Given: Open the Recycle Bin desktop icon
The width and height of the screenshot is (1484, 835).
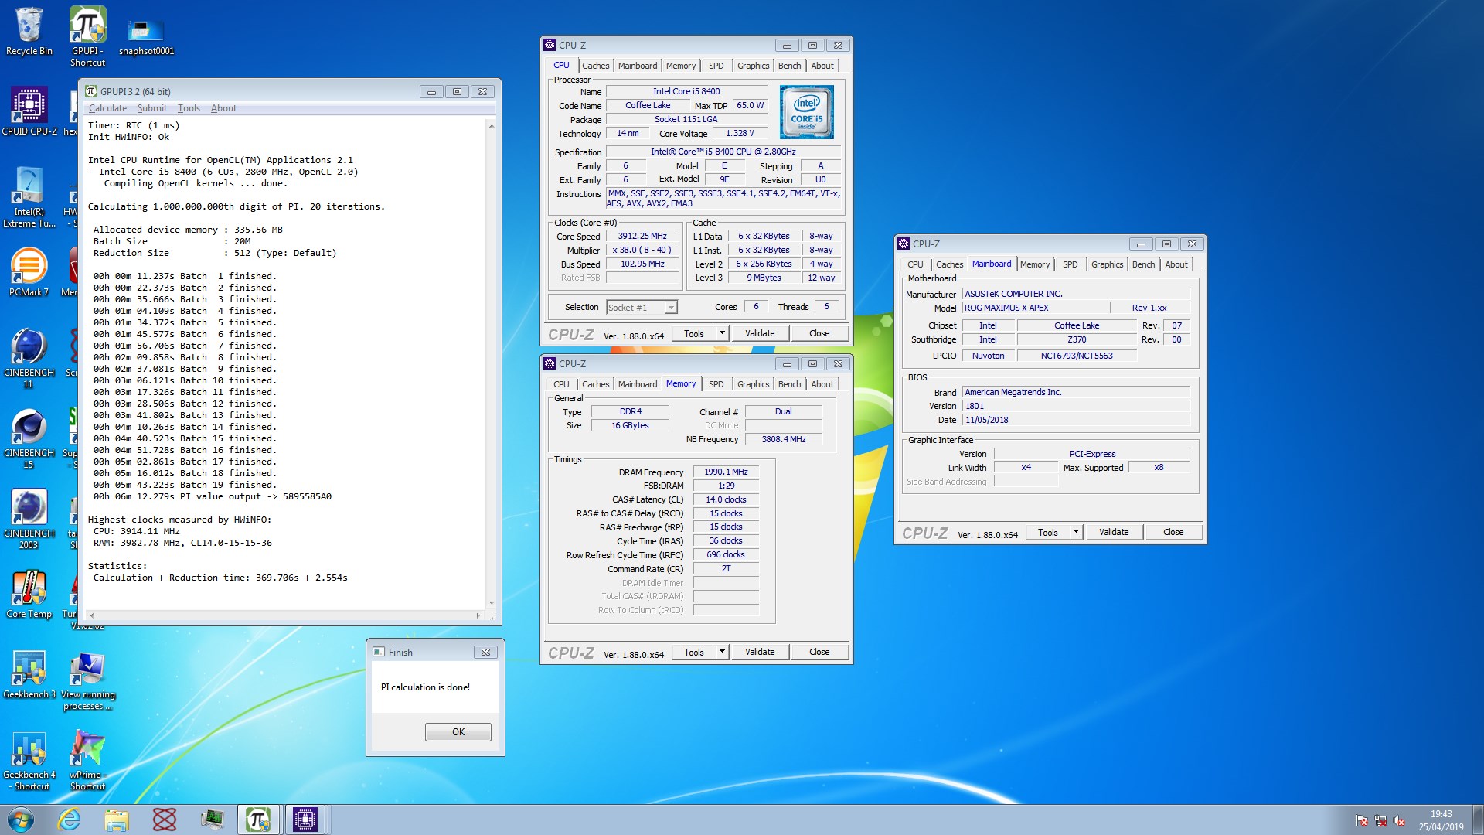Looking at the screenshot, I should (x=29, y=31).
